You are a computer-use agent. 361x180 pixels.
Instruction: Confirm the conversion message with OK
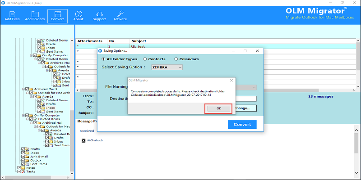pos(218,108)
